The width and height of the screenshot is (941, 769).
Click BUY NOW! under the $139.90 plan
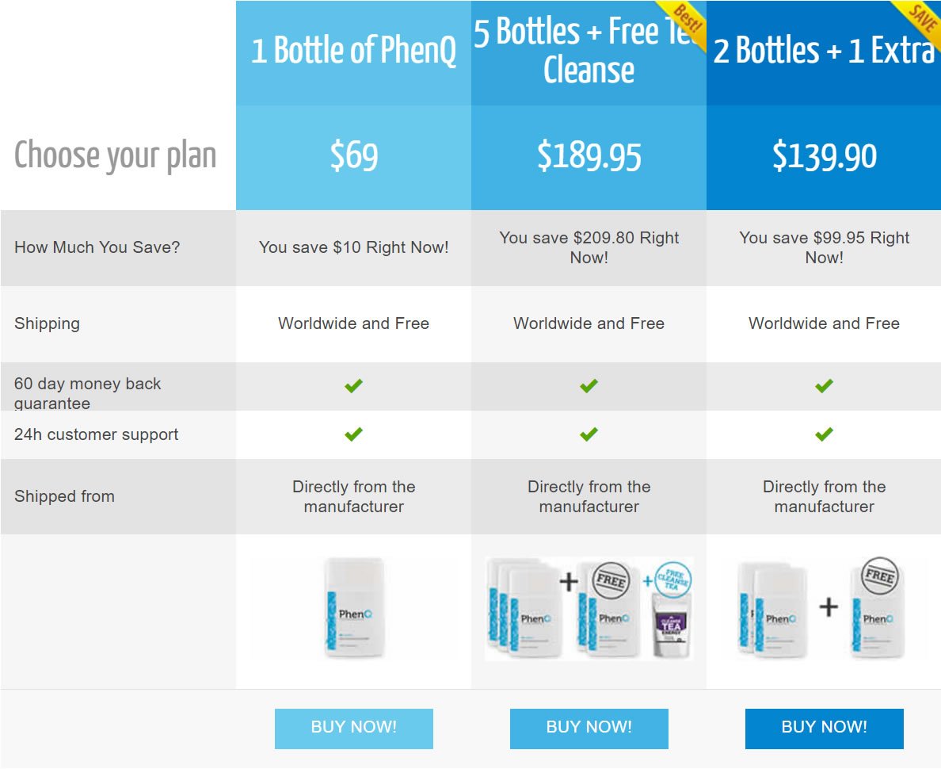[824, 728]
